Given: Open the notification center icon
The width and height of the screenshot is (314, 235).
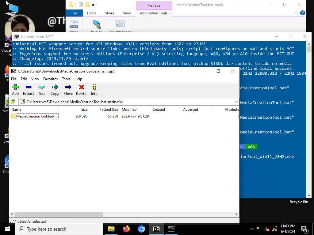Looking at the screenshot, I should tap(304, 229).
